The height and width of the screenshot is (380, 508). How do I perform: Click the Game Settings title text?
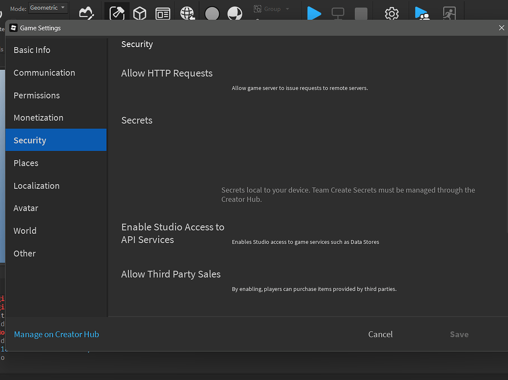click(41, 28)
